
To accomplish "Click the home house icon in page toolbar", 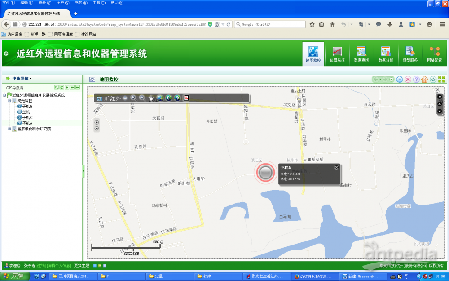I will tap(424, 80).
